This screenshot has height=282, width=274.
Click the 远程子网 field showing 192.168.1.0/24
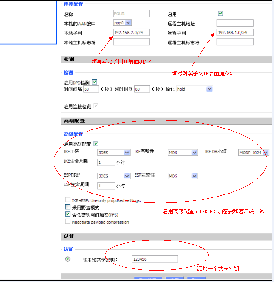point(235,33)
